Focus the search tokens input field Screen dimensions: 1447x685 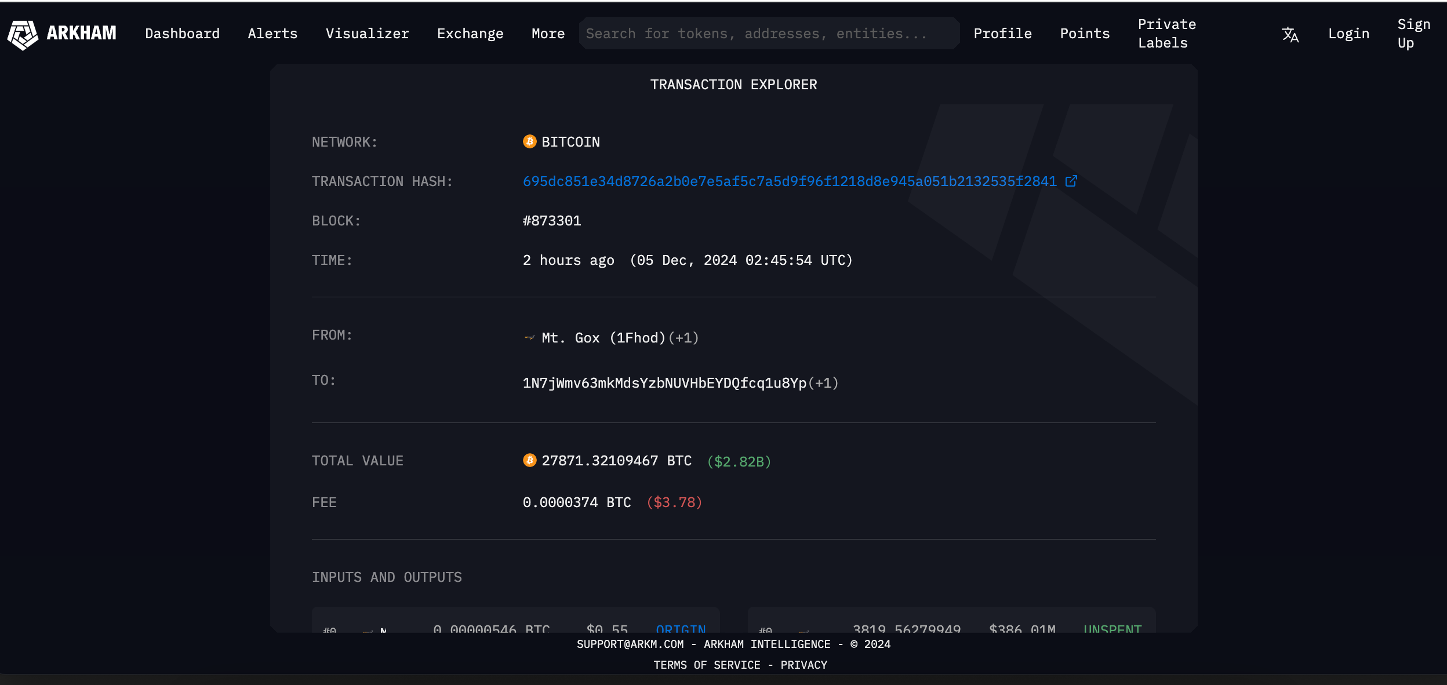[768, 34]
